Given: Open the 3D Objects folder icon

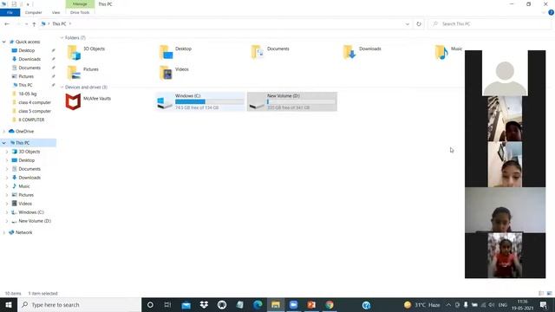Looking at the screenshot, I should (x=74, y=52).
